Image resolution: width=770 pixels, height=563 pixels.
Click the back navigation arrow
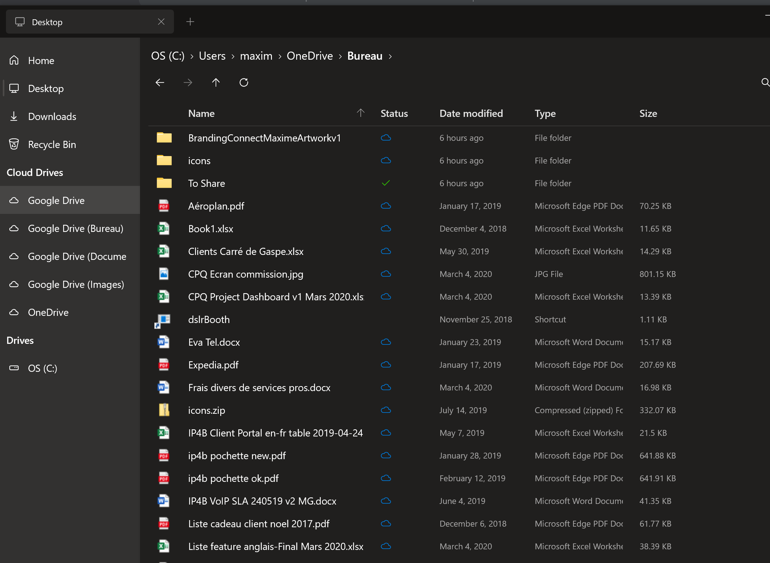click(x=160, y=82)
